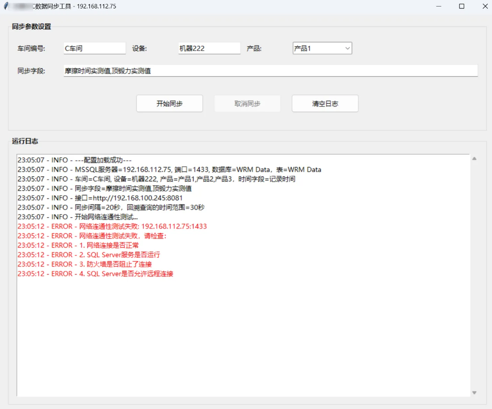This screenshot has width=492, height=409.
Task: Click the error line with 192.168.112.75:1433
Action: point(112,227)
